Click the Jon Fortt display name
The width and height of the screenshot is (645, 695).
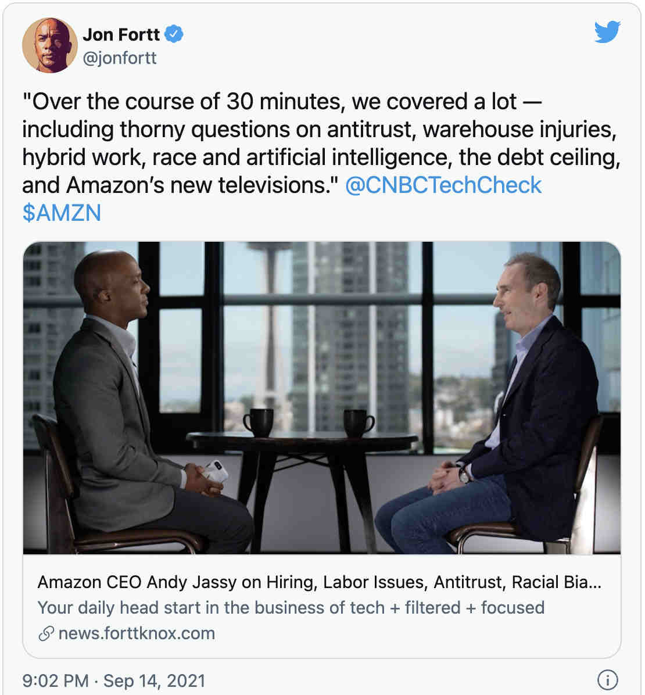pos(121,34)
